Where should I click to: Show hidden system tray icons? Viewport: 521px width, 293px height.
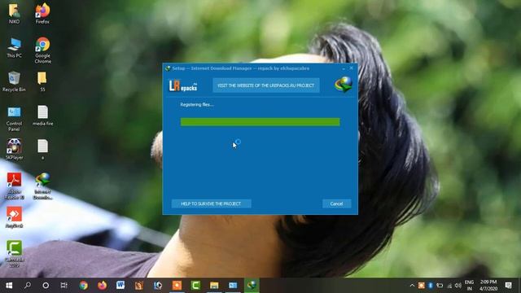point(412,286)
